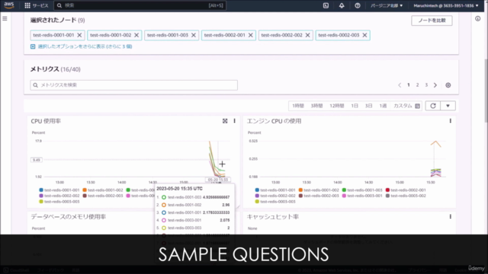This screenshot has width=488, height=274.
Task: Open エンジン CPU の使用 chart options menu
Action: tap(451, 121)
